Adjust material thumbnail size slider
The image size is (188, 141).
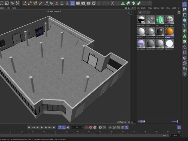click(176, 121)
